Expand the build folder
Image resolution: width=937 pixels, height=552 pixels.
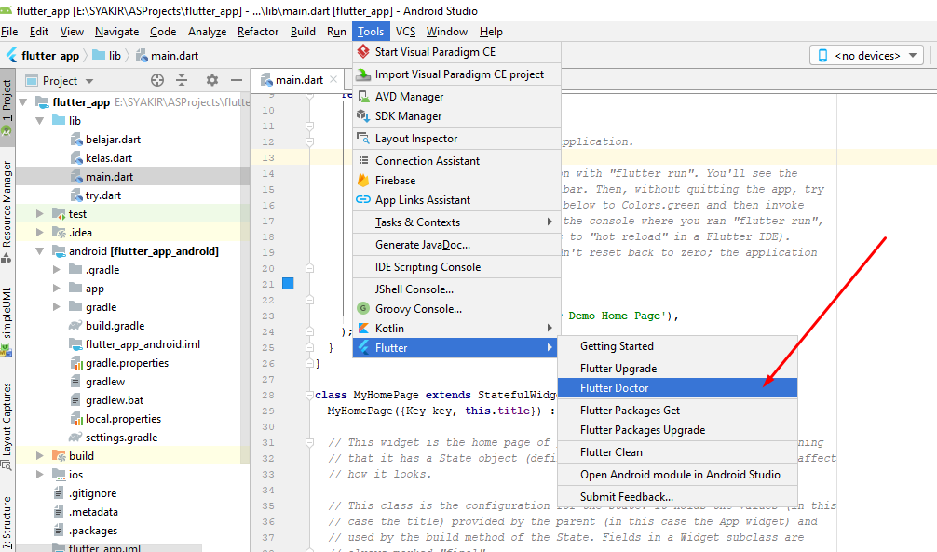coord(39,456)
